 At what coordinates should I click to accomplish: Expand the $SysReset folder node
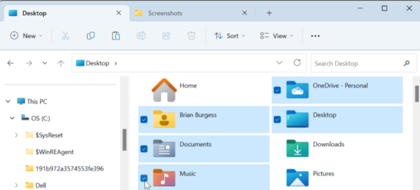(16, 135)
